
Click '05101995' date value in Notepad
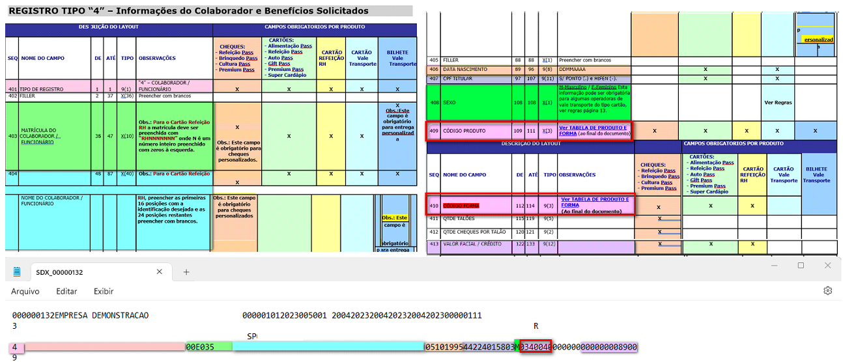click(x=444, y=347)
